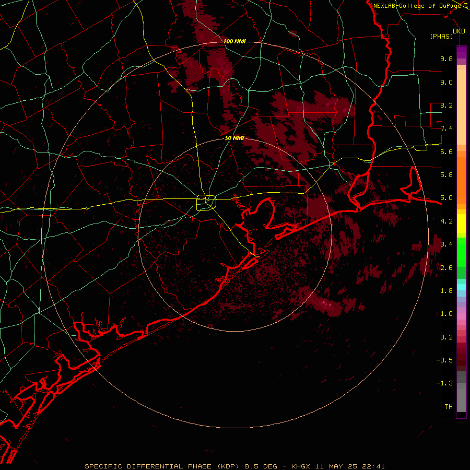Click the DKD label above the color scale
Screen dimensions: 470x470
point(459,31)
